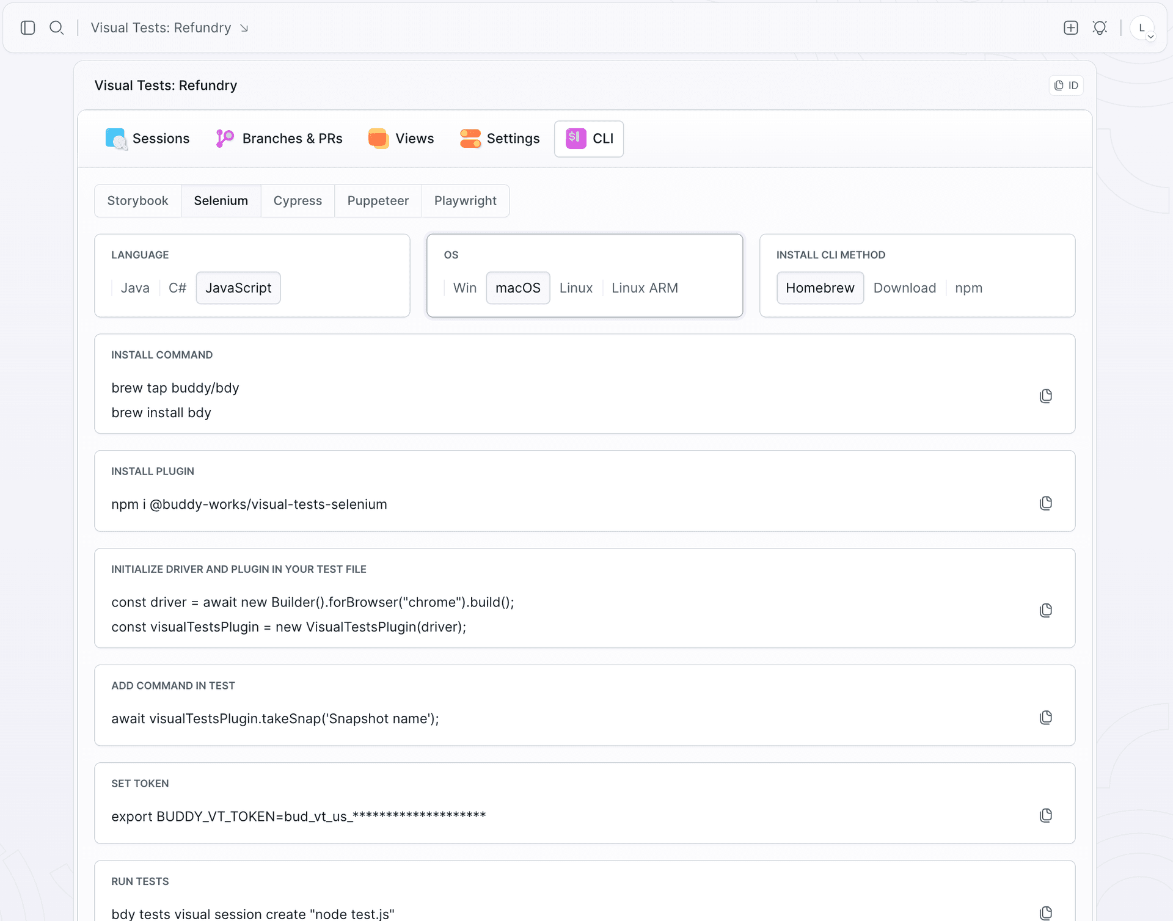Select Win operating system
Viewport: 1173px width, 921px height.
tap(465, 288)
